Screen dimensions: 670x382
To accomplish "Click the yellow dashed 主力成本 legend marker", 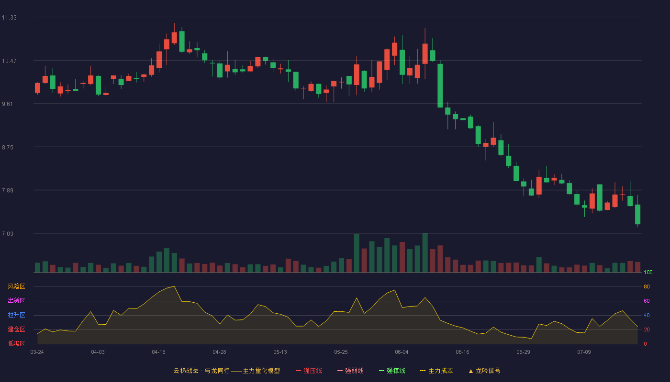I will [423, 371].
